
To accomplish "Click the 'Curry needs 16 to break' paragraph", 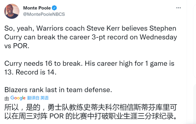I will (x=89, y=68).
